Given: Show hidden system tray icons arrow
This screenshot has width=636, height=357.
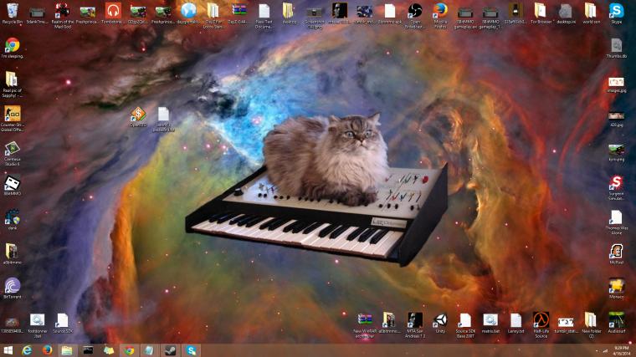Looking at the screenshot, I should pyautogui.click(x=596, y=351).
